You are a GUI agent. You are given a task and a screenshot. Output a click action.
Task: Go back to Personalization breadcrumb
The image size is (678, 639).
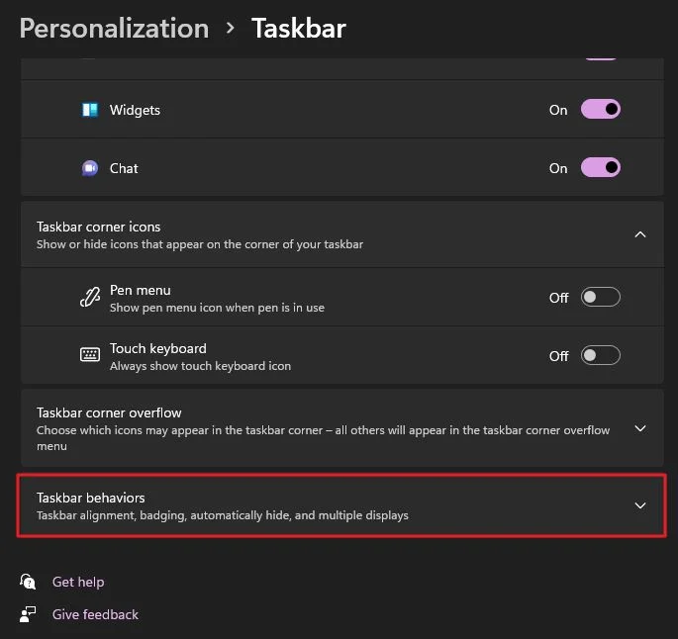[114, 29]
